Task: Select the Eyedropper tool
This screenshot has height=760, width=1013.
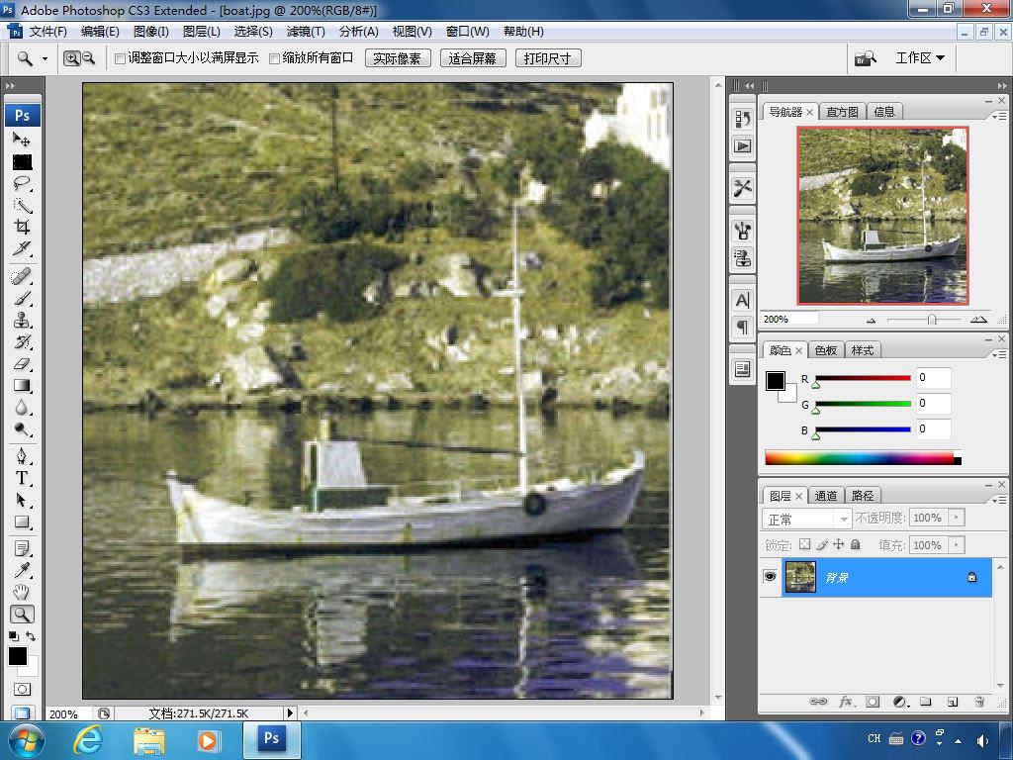Action: pos(22,570)
